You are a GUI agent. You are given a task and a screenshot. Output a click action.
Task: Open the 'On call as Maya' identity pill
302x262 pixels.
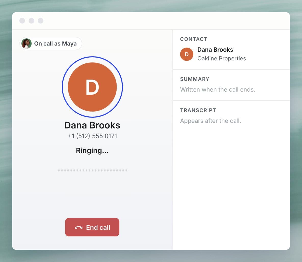[x=51, y=43]
